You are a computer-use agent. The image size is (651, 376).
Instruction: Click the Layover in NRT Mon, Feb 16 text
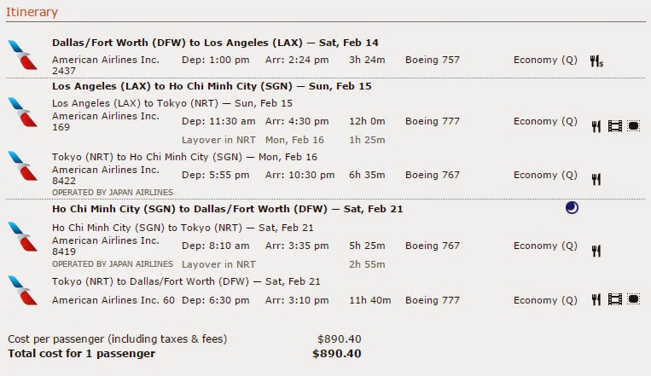(x=253, y=139)
